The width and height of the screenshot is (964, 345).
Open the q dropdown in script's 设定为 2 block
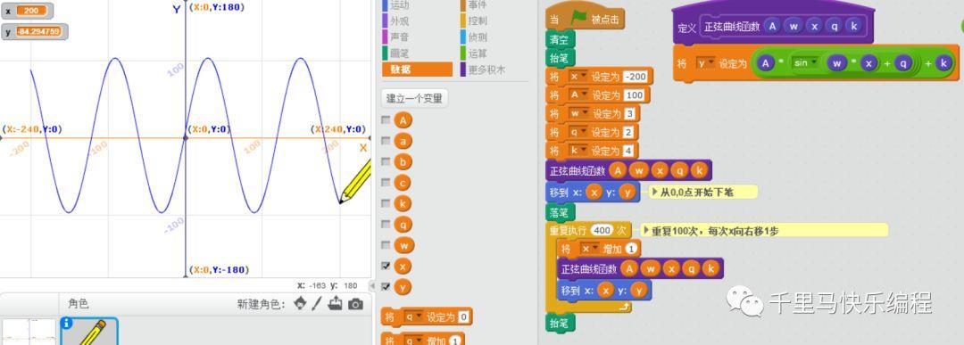tap(578, 132)
